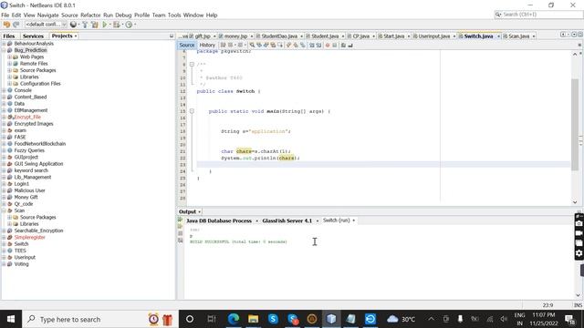The height and width of the screenshot is (328, 584).
Task: Click the Redo icon in main toolbar
Action: coord(16,25)
